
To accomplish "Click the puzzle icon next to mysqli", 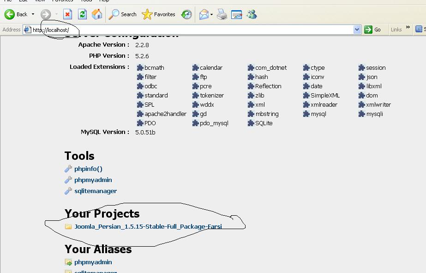I will pyautogui.click(x=361, y=114).
